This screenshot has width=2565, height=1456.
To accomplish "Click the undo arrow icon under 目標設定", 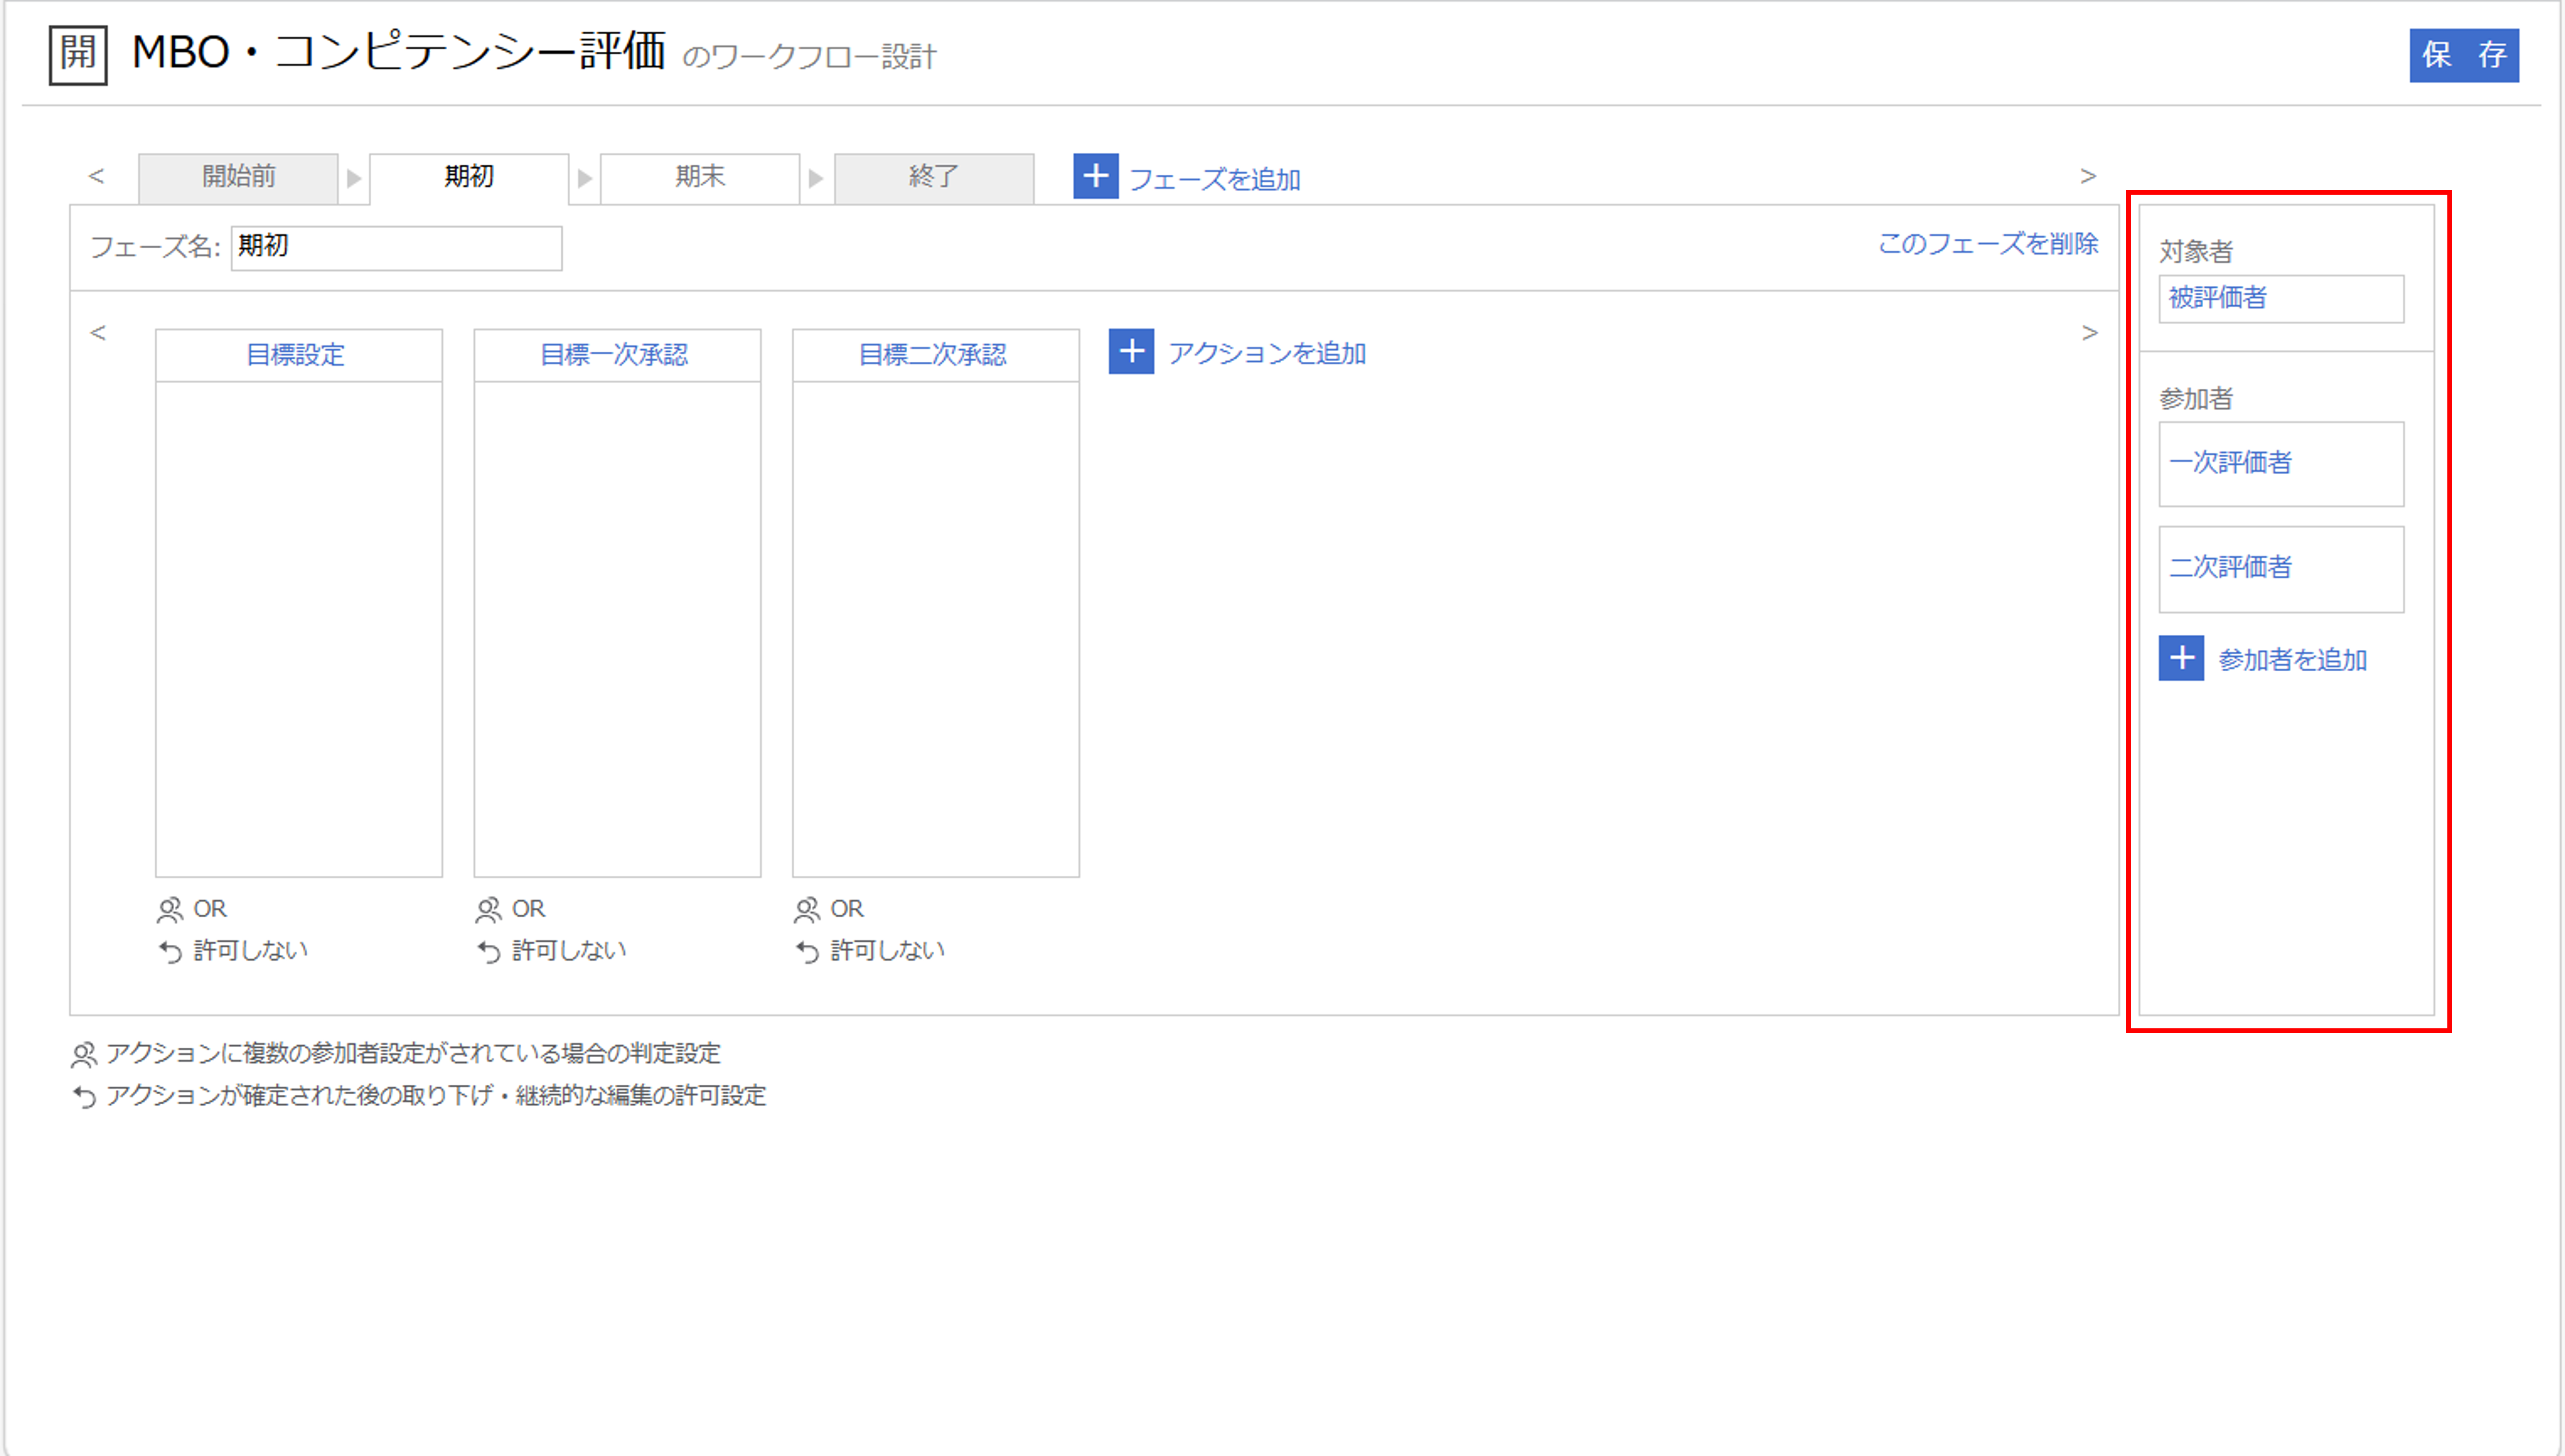I will [x=170, y=951].
